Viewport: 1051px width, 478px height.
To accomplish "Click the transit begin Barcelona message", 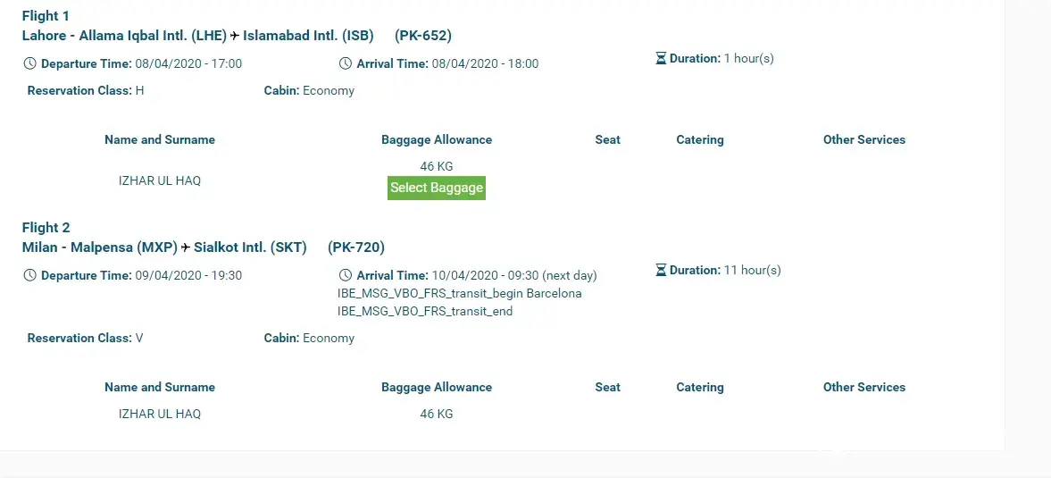I will [459, 294].
